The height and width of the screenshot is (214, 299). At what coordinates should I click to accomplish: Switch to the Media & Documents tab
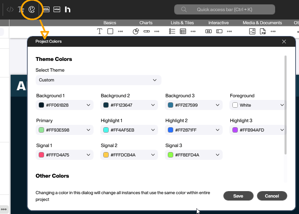(x=262, y=23)
